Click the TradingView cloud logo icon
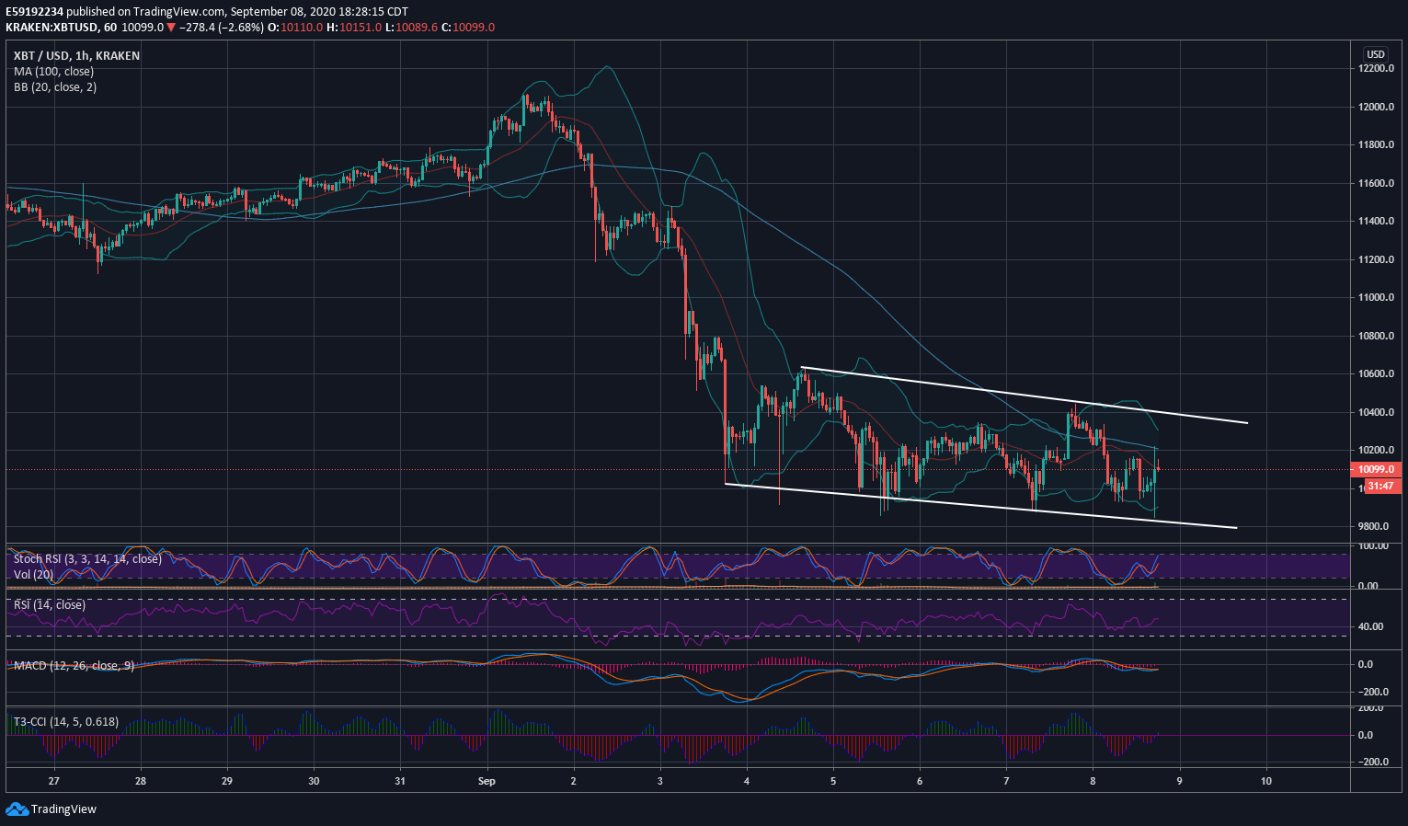1408x826 pixels. click(x=17, y=809)
